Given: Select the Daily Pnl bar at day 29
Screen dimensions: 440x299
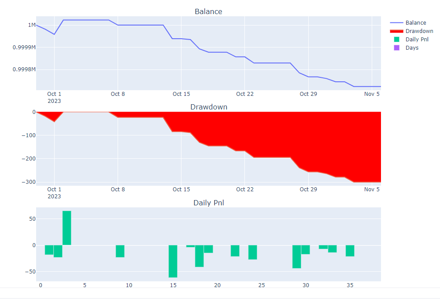Looking at the screenshot, I should (296, 257).
